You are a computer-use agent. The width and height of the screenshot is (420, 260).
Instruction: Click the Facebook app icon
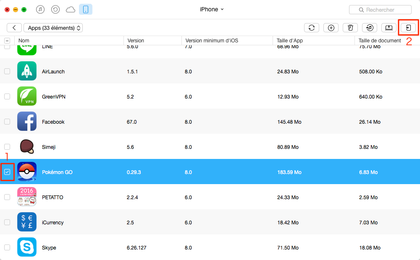(x=27, y=121)
